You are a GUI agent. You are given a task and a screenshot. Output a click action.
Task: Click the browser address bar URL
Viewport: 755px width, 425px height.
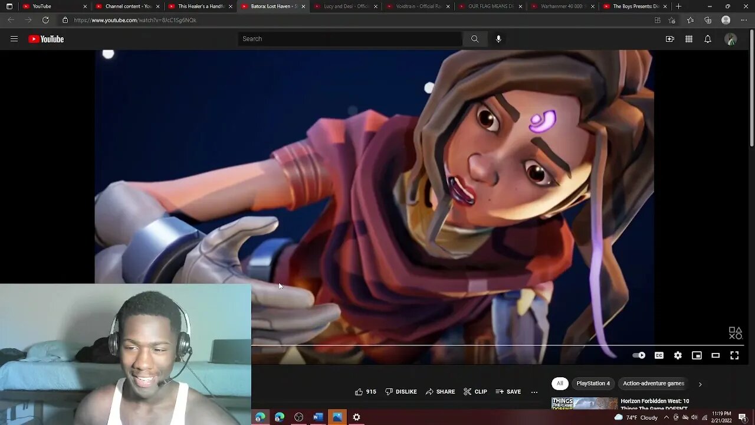[x=135, y=20]
